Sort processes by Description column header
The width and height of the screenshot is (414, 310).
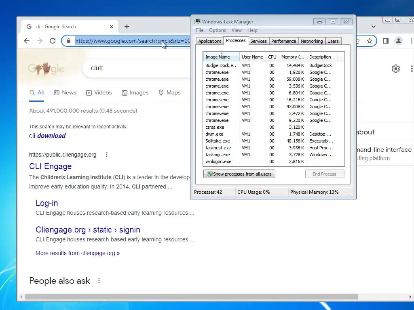coord(322,57)
